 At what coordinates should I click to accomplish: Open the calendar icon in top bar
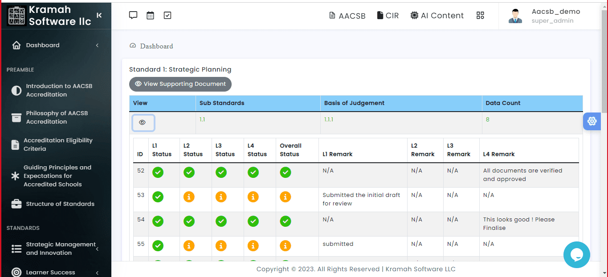point(150,15)
